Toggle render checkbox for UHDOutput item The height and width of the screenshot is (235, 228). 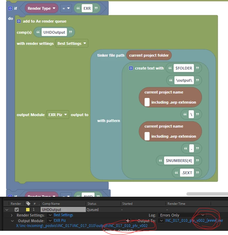pos(17,210)
